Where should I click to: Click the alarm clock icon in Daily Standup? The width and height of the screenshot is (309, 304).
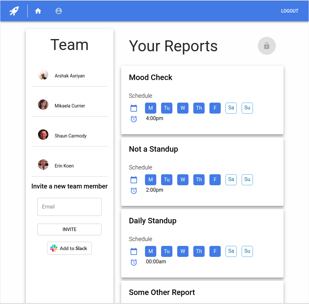coord(134,262)
